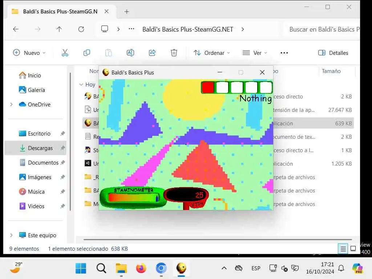Launch Firefox from the taskbar

click(141, 268)
